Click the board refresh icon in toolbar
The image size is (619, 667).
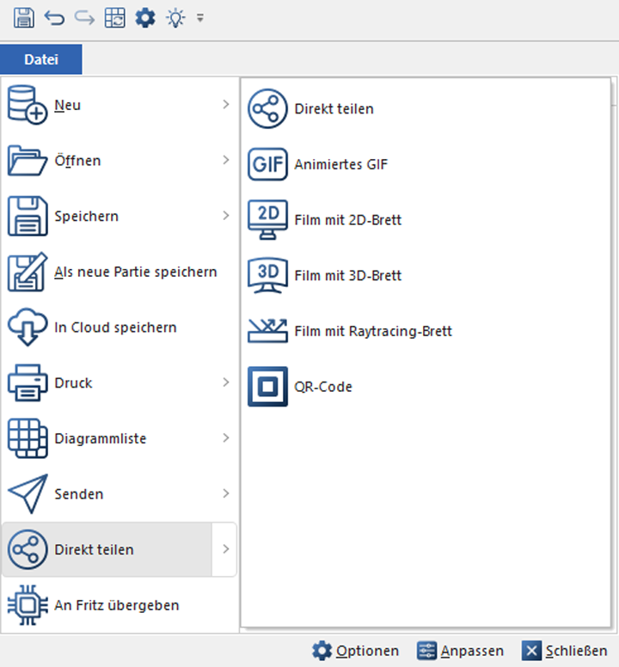114,17
